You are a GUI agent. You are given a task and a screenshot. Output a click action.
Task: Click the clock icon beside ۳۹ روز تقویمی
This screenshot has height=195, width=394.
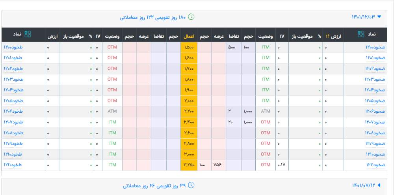click(191, 185)
